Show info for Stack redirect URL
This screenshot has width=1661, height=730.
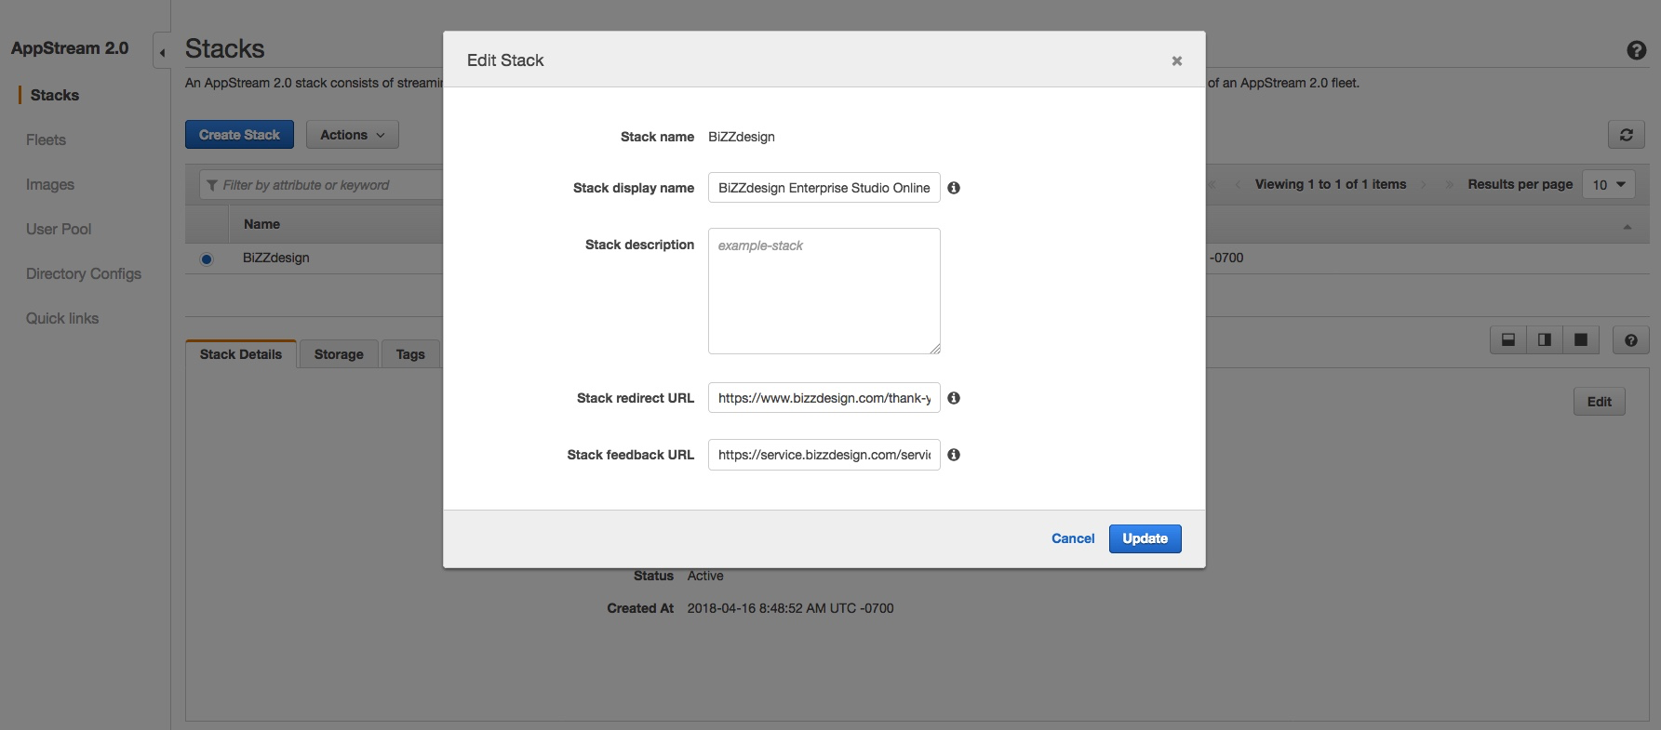tap(954, 398)
